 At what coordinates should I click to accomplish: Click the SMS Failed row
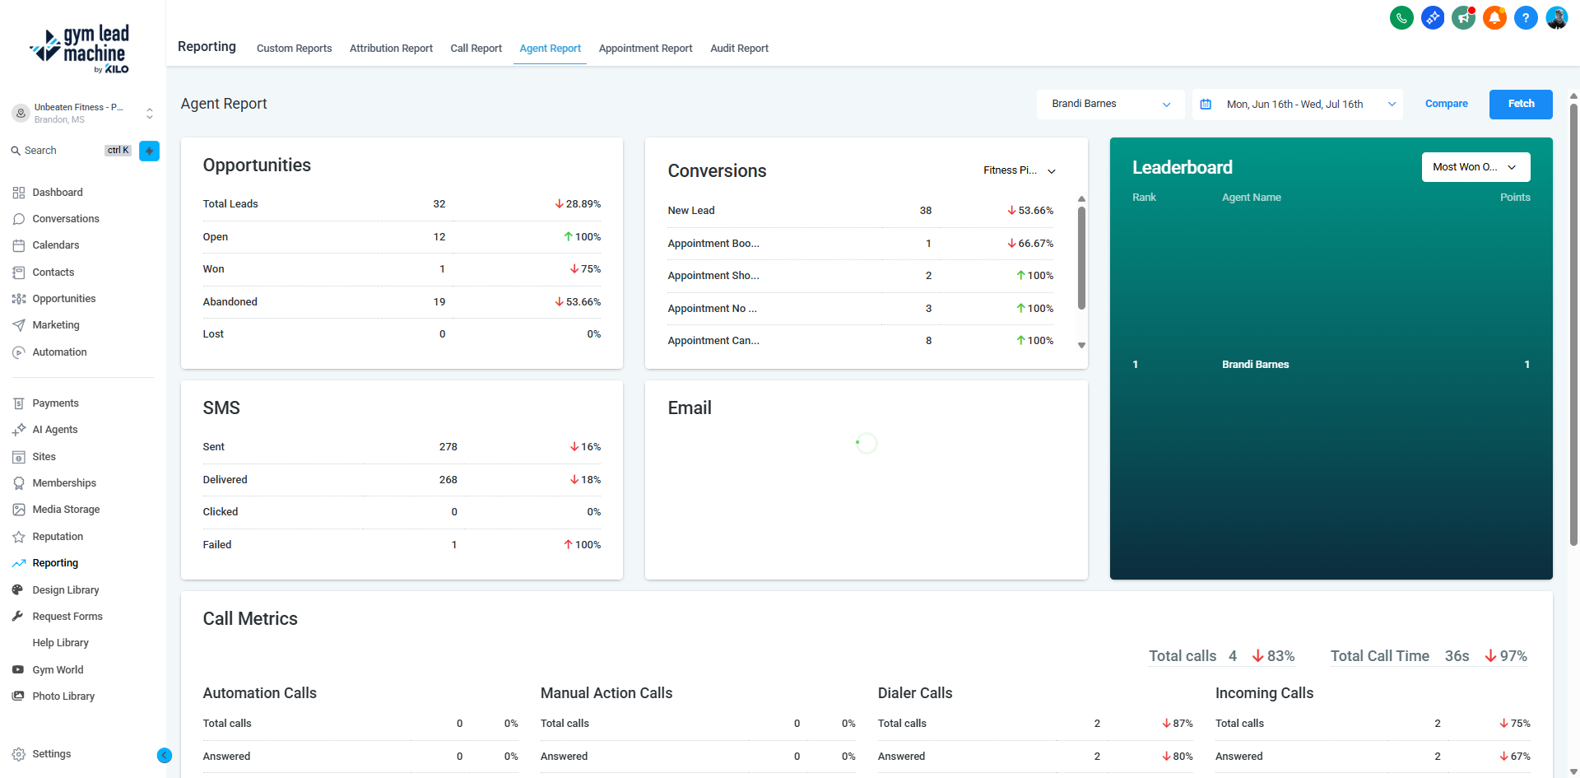point(402,545)
